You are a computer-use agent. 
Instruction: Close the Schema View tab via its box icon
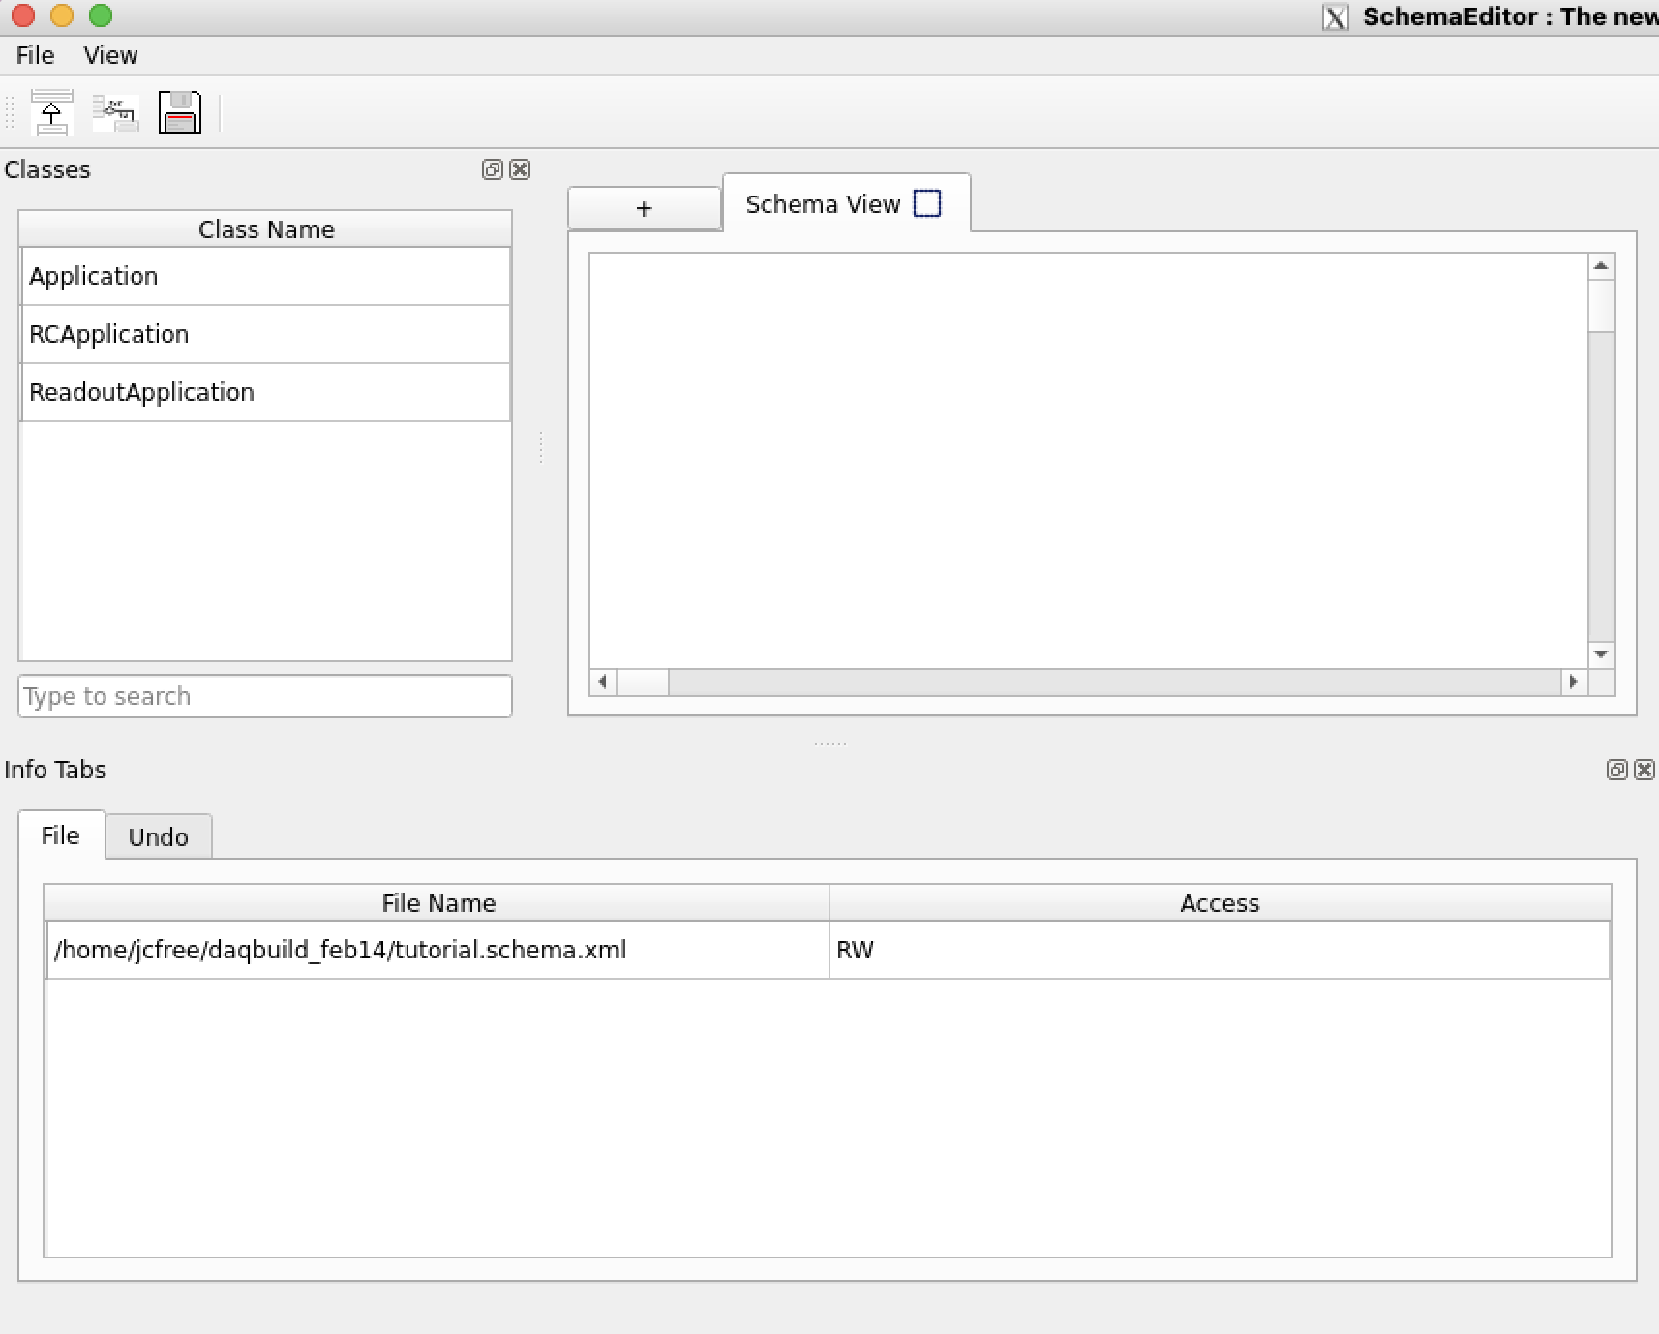927,203
